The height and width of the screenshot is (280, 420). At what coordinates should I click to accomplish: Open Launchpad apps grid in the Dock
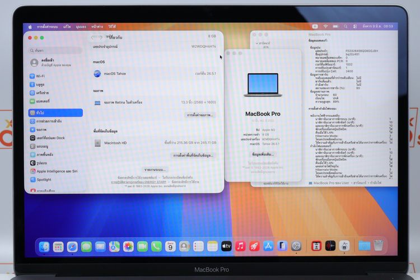coord(58,246)
